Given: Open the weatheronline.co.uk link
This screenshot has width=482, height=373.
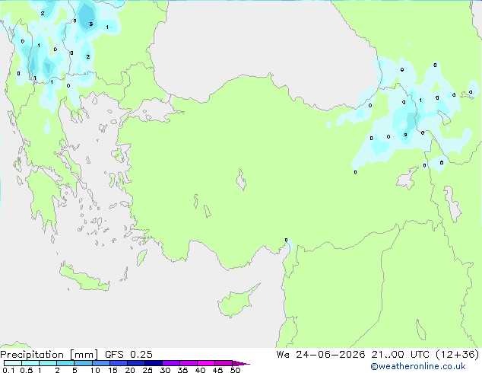Looking at the screenshot, I should [418, 366].
